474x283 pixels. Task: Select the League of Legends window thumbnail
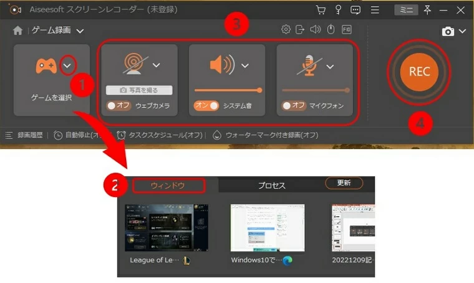coord(167,228)
